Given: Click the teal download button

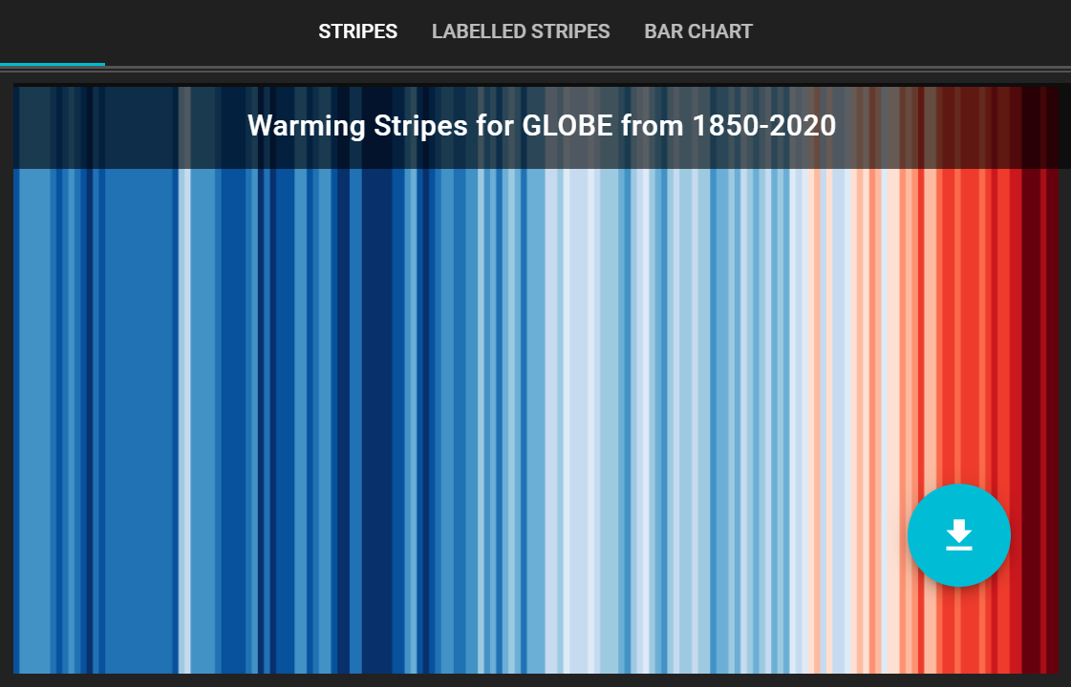Looking at the screenshot, I should click(x=958, y=535).
